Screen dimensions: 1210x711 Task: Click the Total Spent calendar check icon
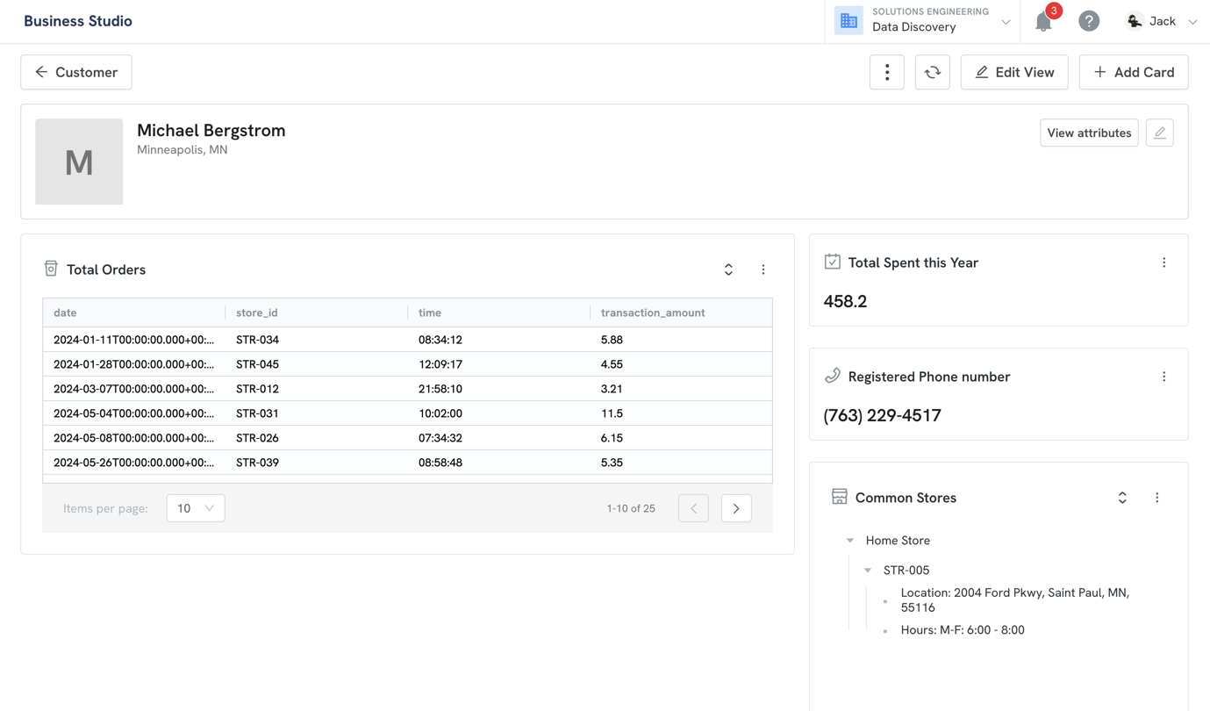coord(833,262)
